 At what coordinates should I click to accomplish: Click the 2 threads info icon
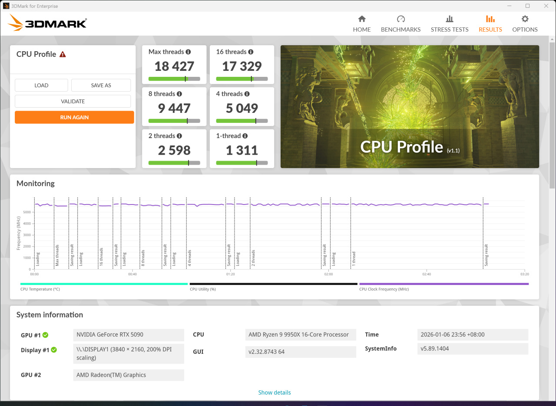[x=179, y=136]
